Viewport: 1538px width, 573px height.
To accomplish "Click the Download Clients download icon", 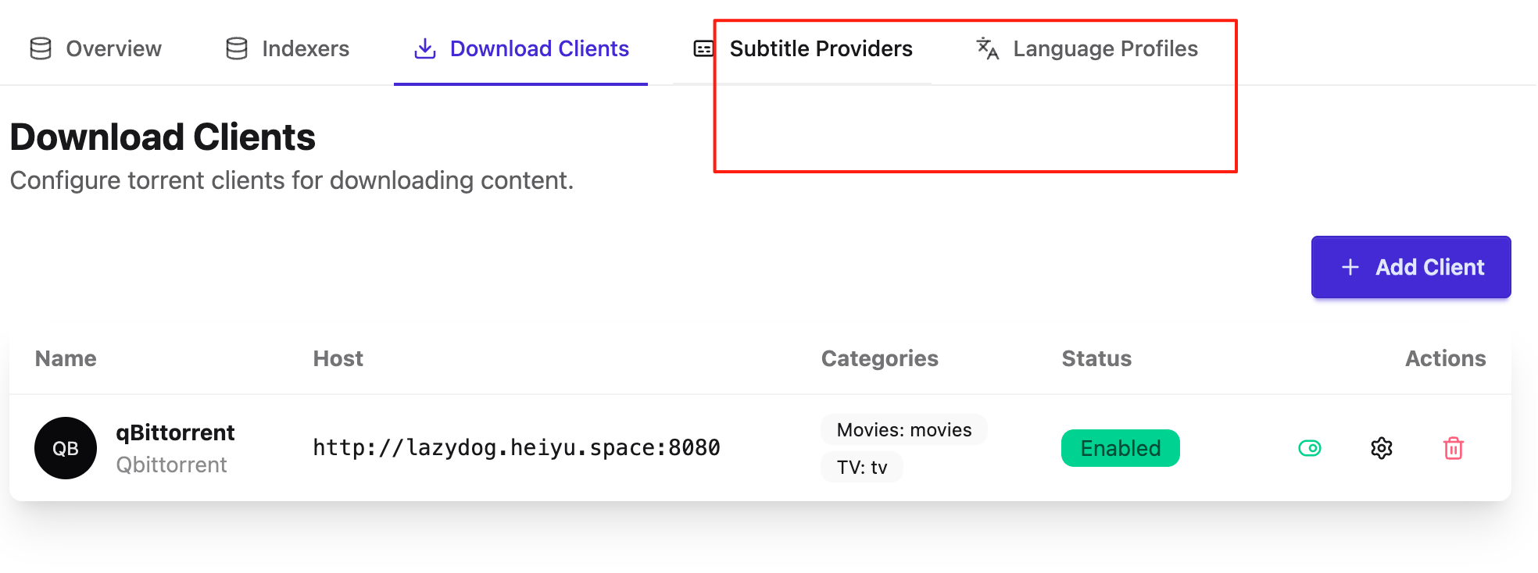I will (425, 48).
